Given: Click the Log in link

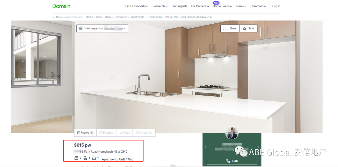Looking at the screenshot, I should (x=276, y=6).
